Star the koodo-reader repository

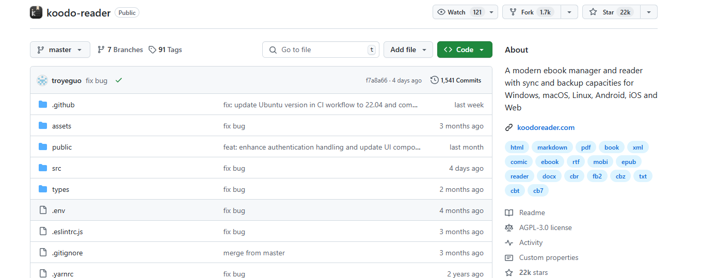tap(611, 12)
